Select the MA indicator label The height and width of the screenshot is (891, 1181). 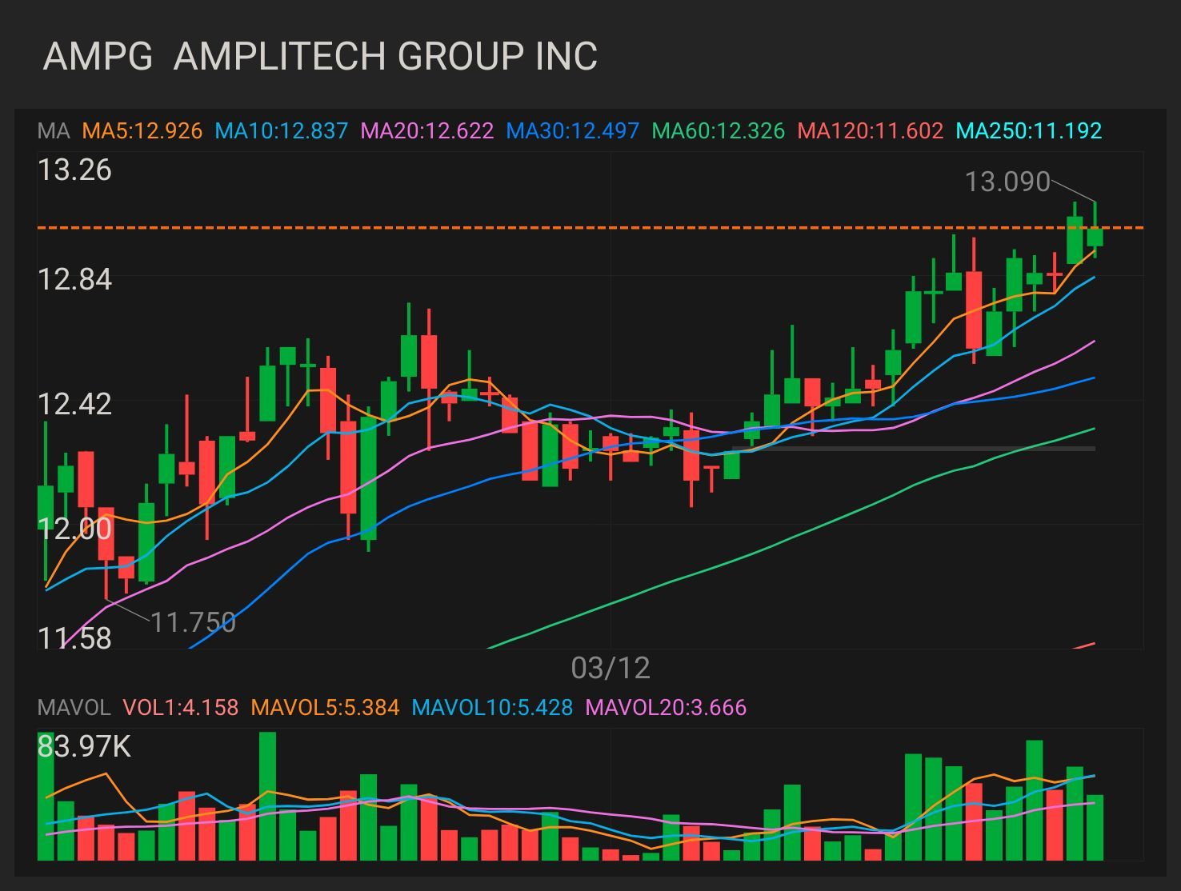[54, 130]
